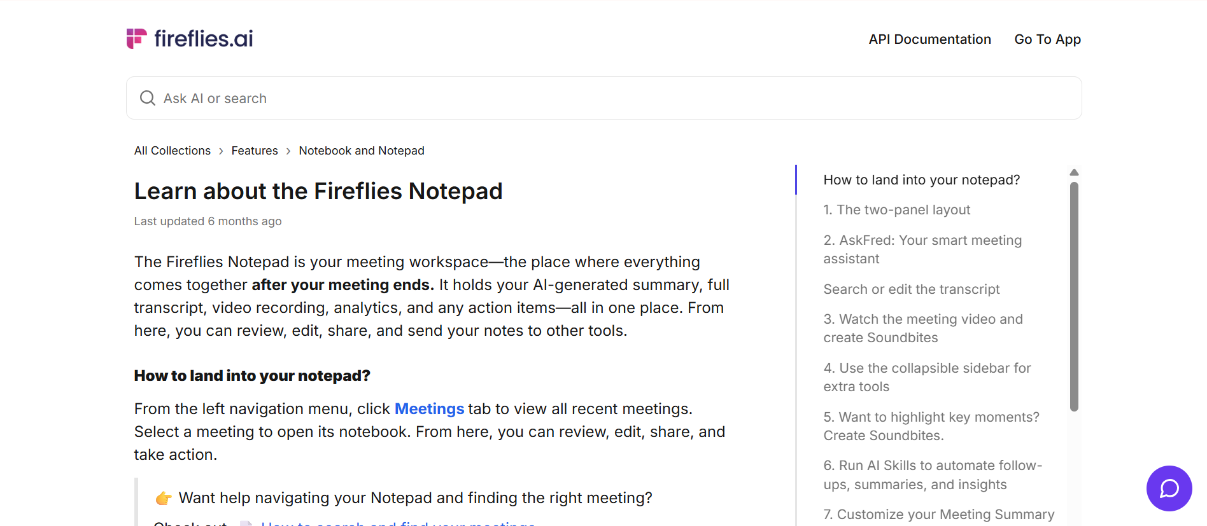This screenshot has height=526, width=1207.
Task: Jump to Want to highlight key moments section
Action: (931, 426)
